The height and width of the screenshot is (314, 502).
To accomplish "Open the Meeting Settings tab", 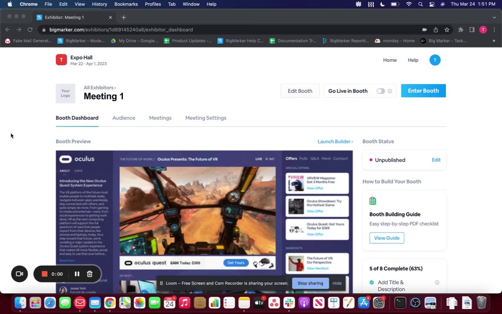I will coord(206,118).
